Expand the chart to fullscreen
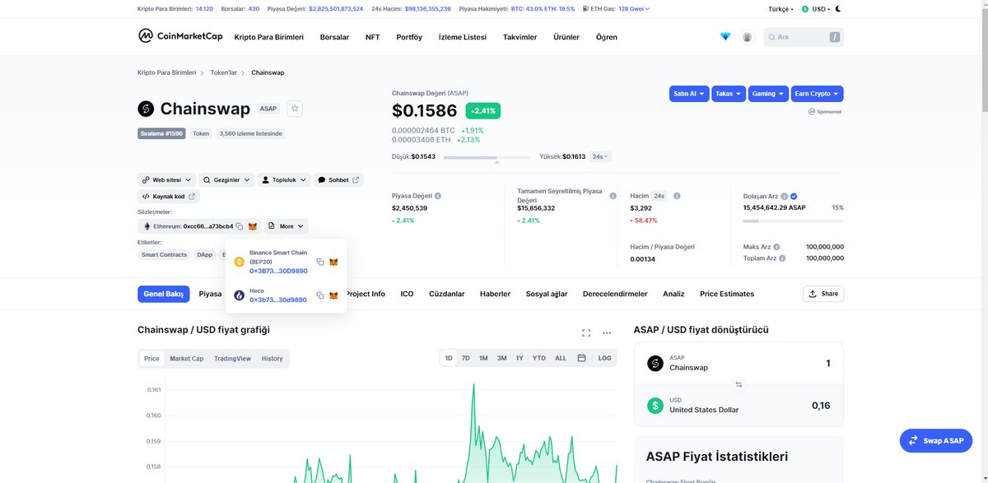 586,333
